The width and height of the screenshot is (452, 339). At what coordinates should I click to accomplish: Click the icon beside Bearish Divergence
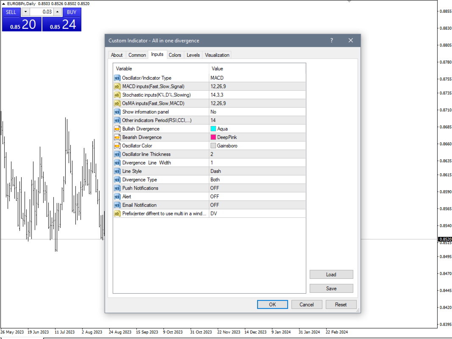(x=117, y=137)
